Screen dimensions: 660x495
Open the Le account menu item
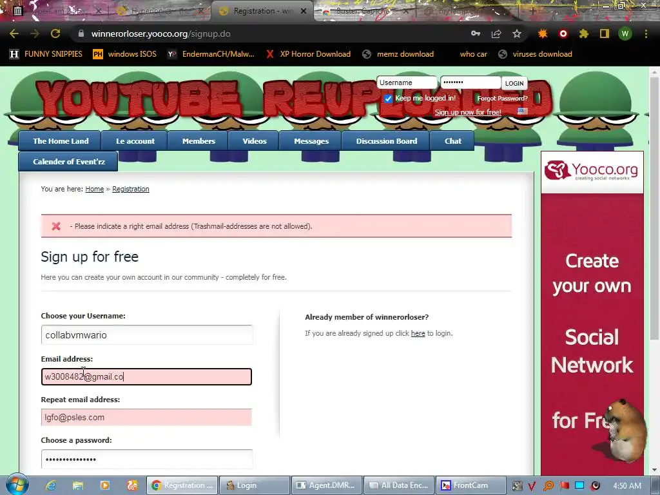pos(135,141)
